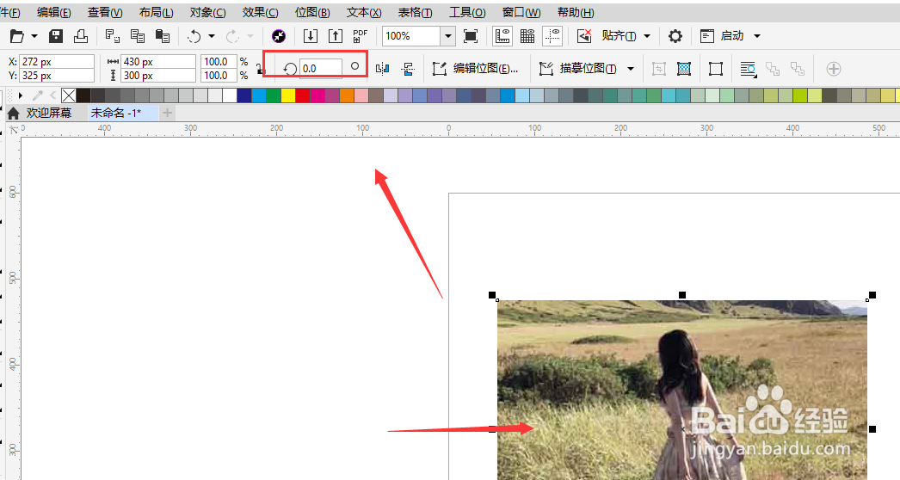Expand the Undo history dropdown arrow
This screenshot has width=900, height=480.
tap(211, 36)
